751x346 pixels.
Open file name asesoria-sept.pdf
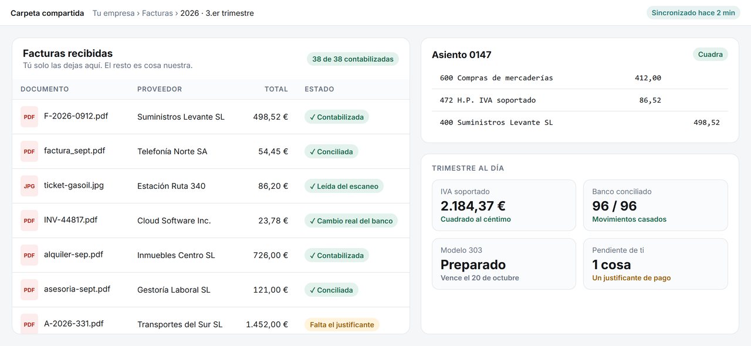click(77, 289)
